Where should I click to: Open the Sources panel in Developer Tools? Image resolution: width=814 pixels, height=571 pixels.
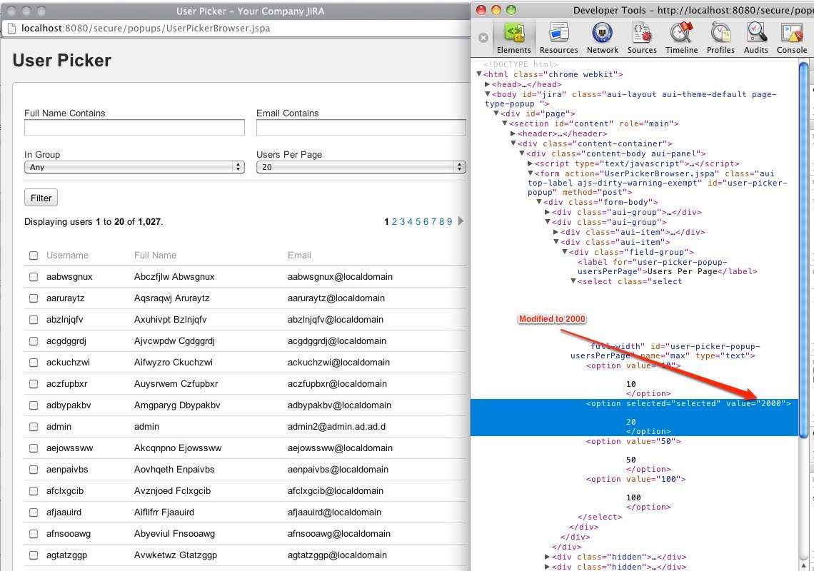coord(642,38)
